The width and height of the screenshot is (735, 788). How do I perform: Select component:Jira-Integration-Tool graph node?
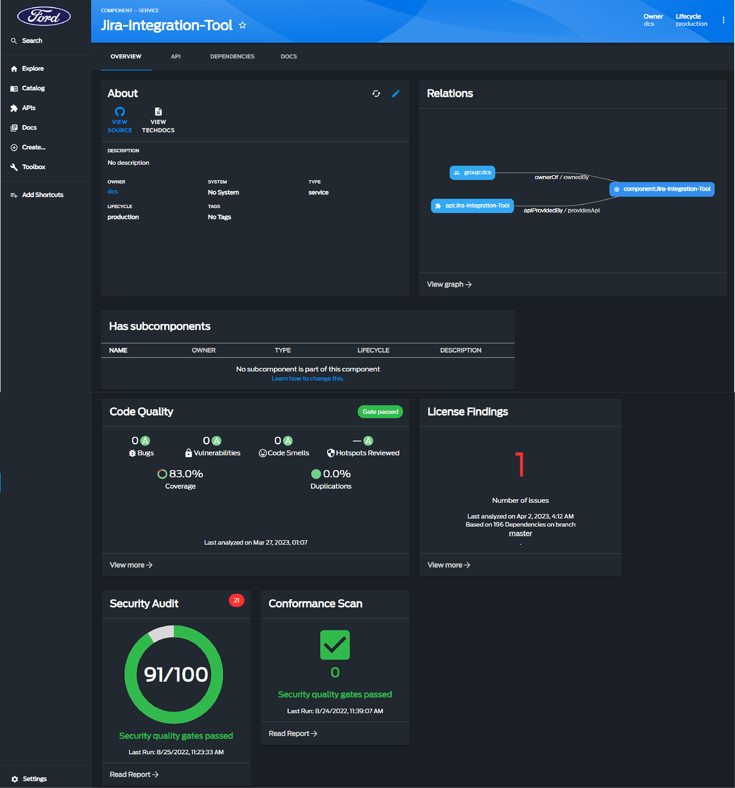click(x=662, y=189)
